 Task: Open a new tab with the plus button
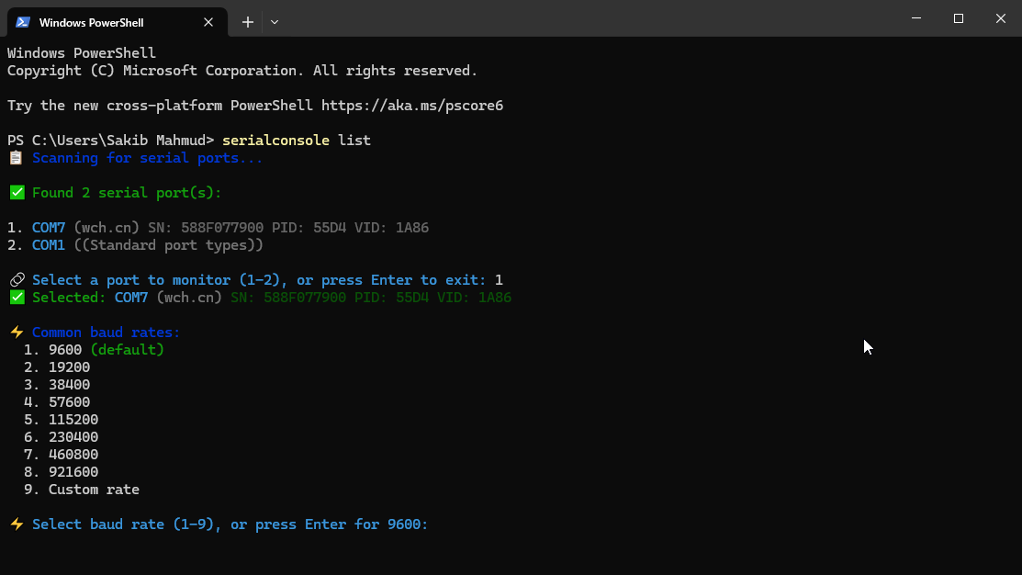[x=248, y=22]
